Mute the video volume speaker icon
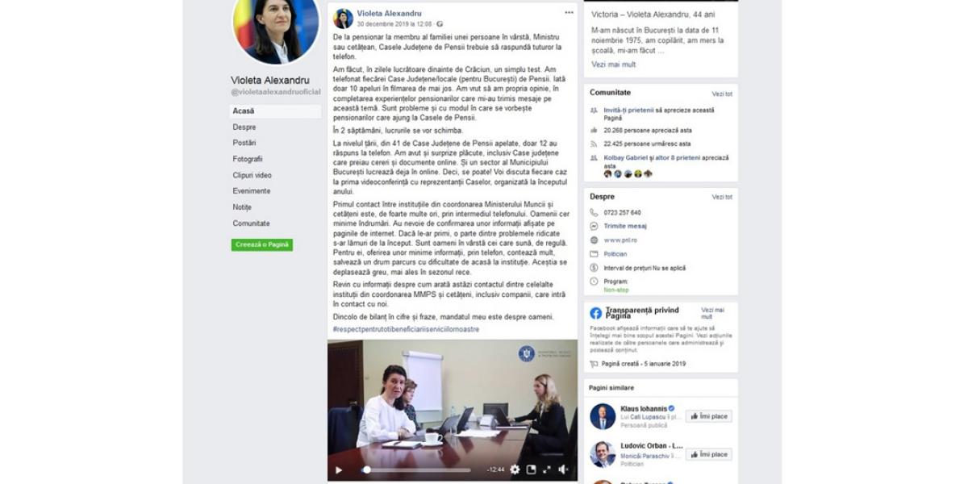The height and width of the screenshot is (484, 968). 563,469
